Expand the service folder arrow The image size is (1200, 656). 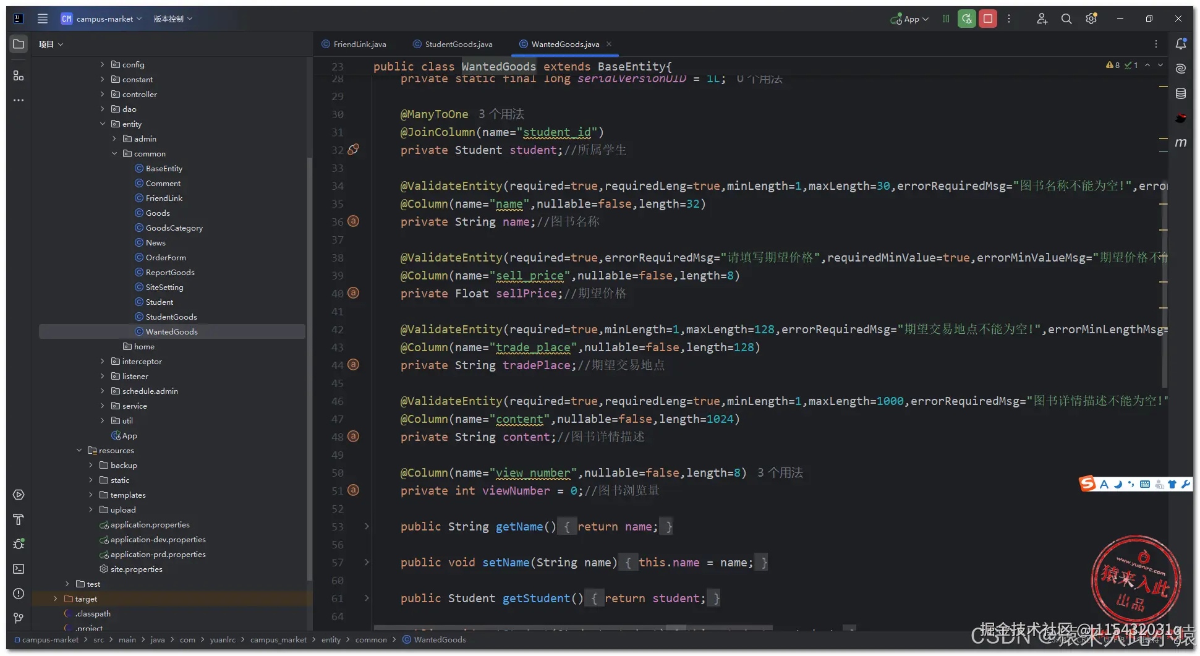(103, 406)
